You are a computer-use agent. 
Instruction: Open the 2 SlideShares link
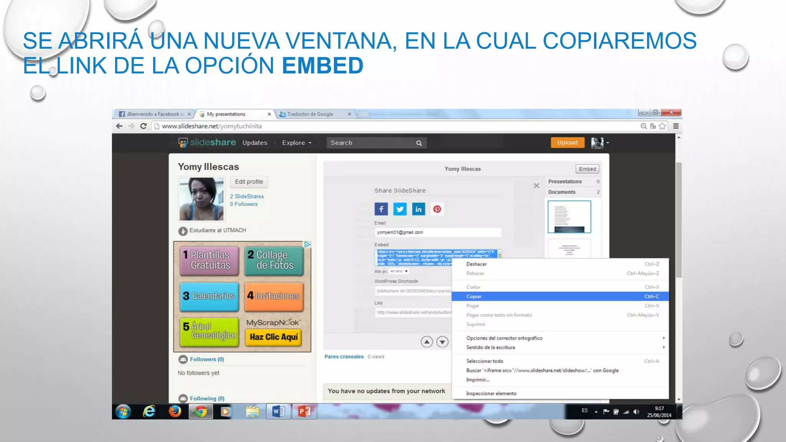click(x=247, y=196)
